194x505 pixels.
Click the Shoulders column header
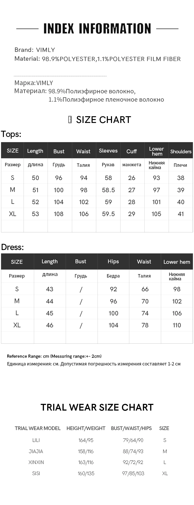181,151
